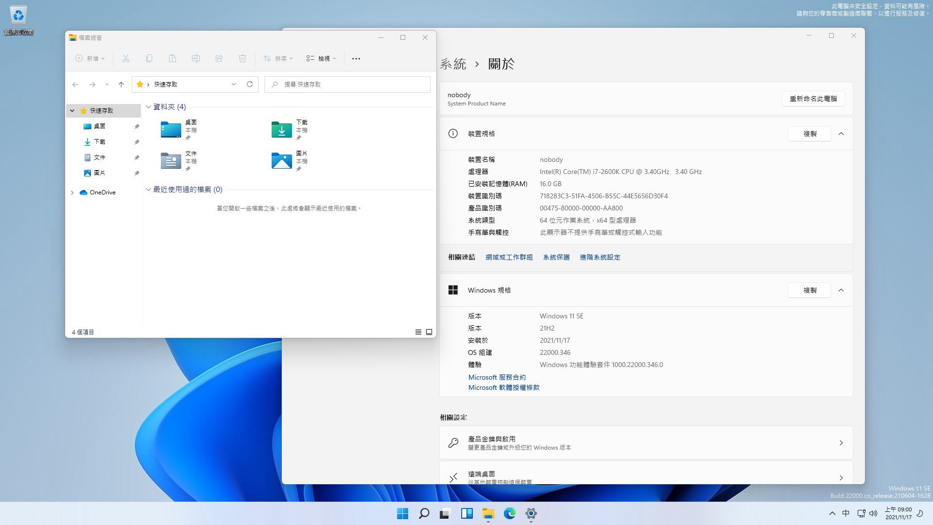Collapse the 快速存取 tree node
Screen dimensions: 933x525
pyautogui.click(x=72, y=111)
